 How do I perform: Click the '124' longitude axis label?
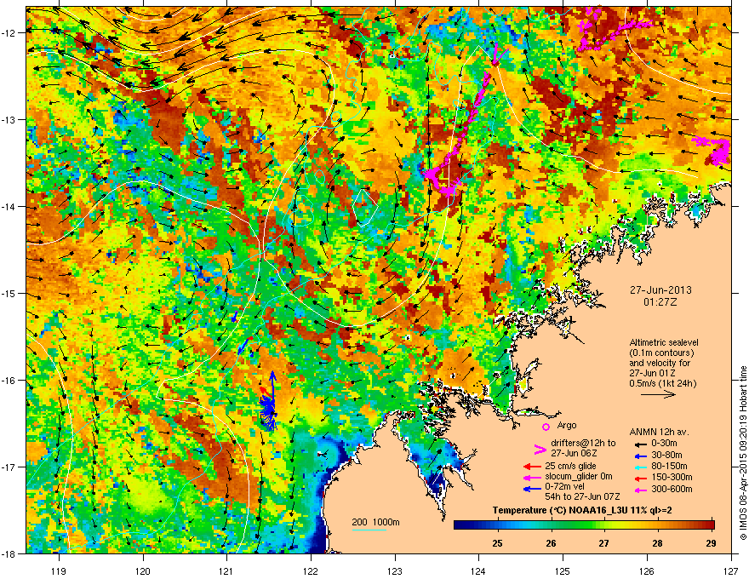(478, 570)
